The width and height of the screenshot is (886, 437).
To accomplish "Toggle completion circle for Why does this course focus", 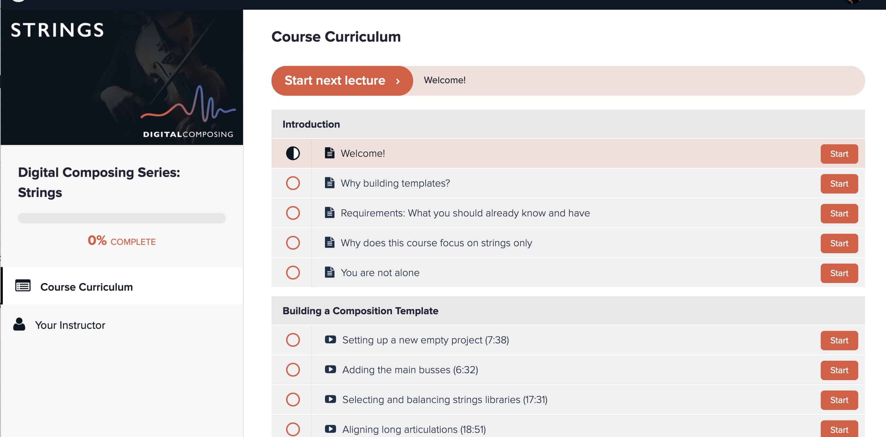I will pyautogui.click(x=293, y=243).
